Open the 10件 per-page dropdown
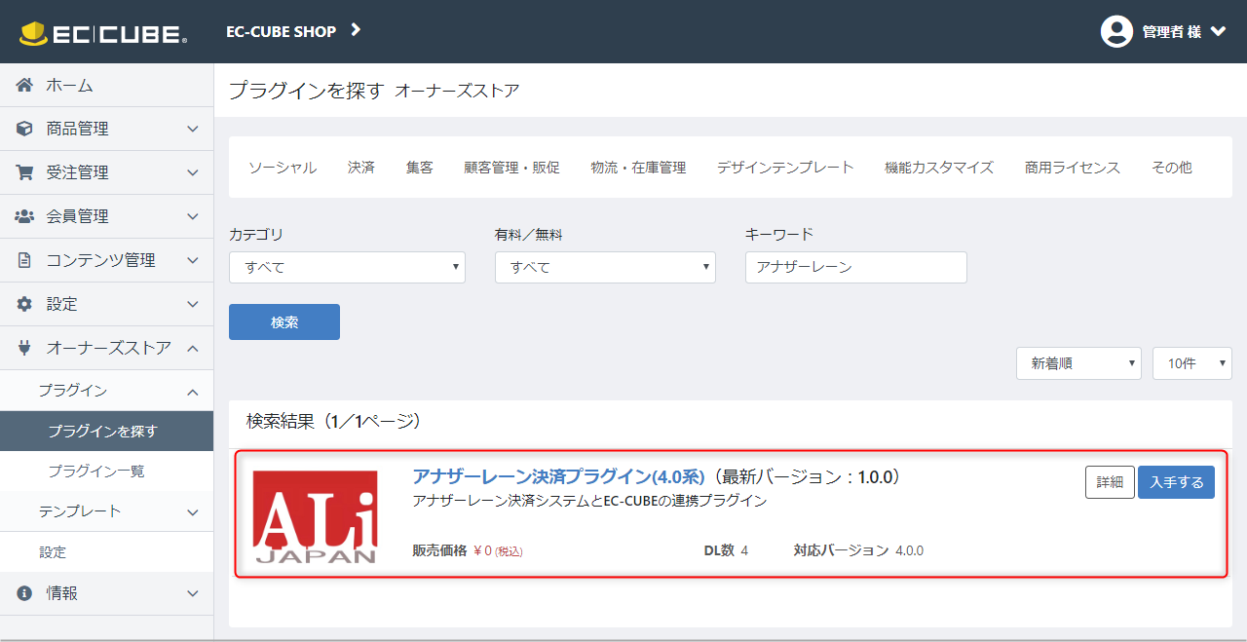 [1192, 363]
